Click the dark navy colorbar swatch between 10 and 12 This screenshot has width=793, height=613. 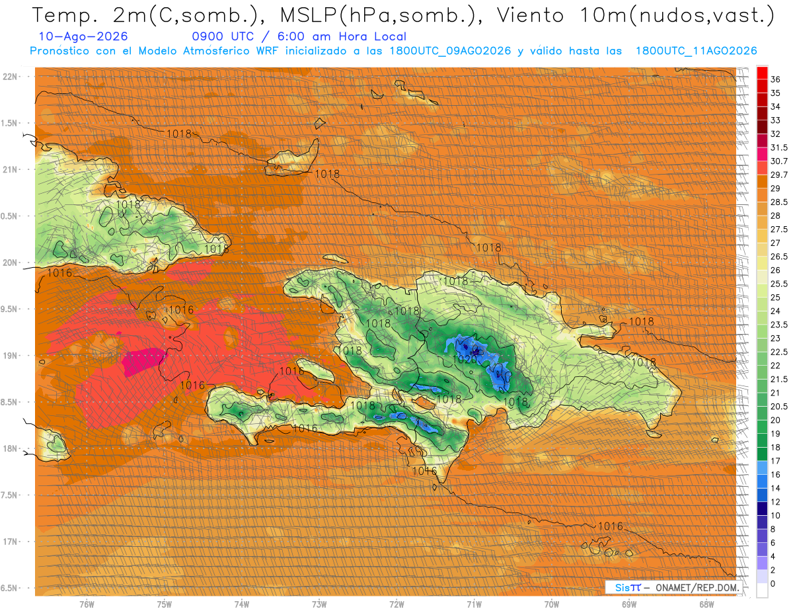(762, 509)
